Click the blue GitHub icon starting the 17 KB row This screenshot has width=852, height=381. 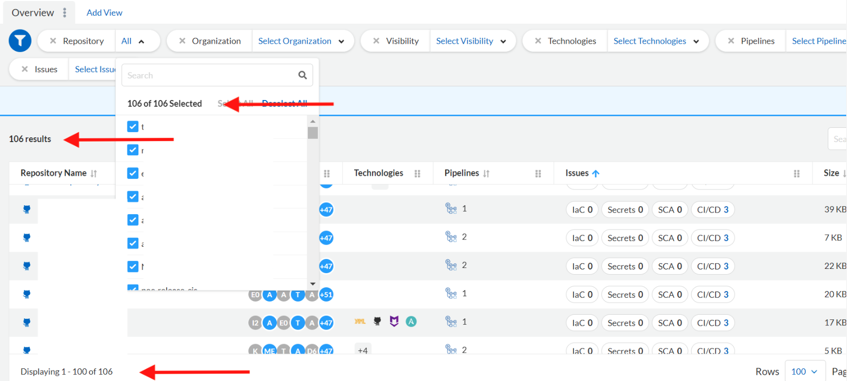click(x=27, y=323)
